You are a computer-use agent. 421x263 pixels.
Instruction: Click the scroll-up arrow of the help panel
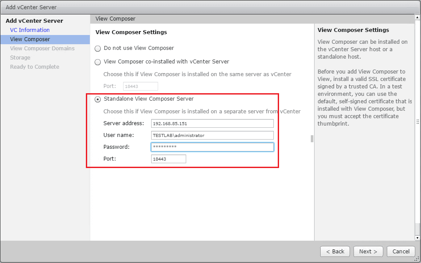point(417,19)
